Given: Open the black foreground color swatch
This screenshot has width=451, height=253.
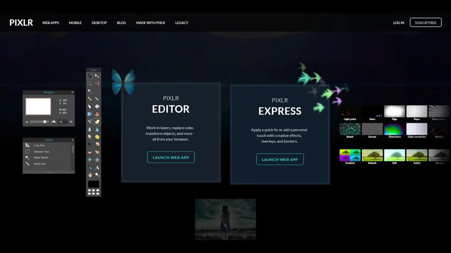Looking at the screenshot, I should [93, 184].
